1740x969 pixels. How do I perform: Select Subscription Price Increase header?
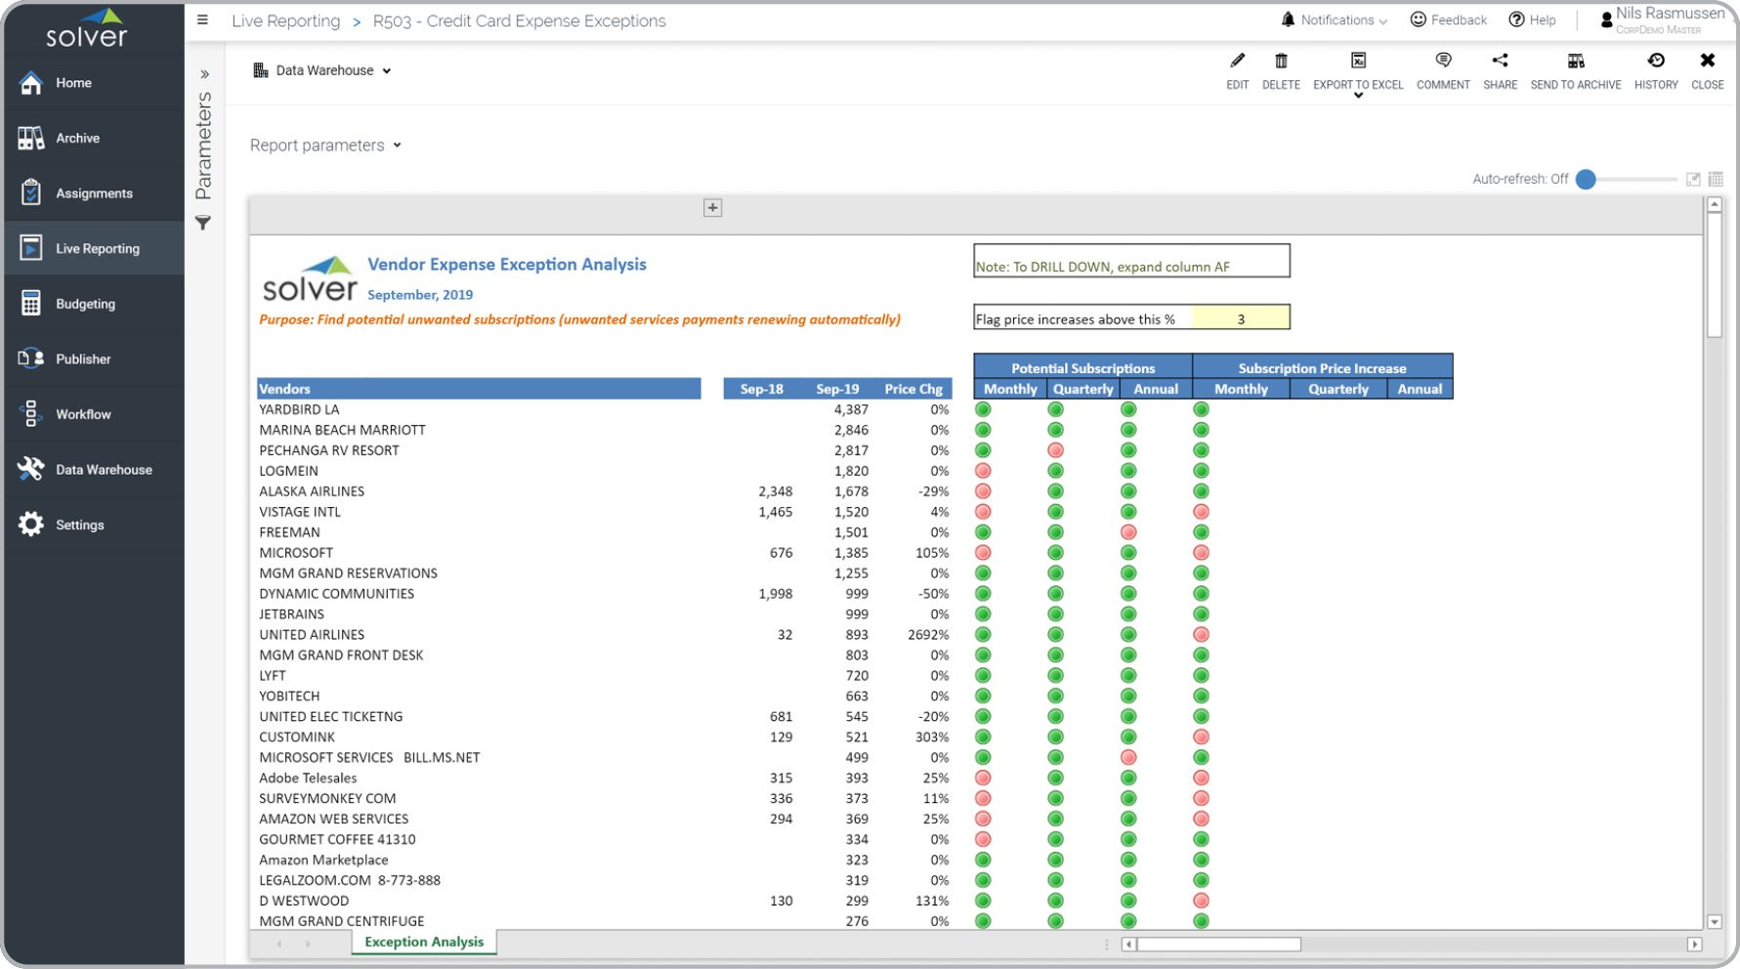coord(1322,367)
